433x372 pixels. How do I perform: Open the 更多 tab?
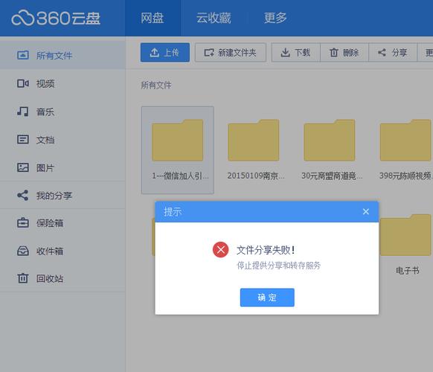pyautogui.click(x=275, y=18)
